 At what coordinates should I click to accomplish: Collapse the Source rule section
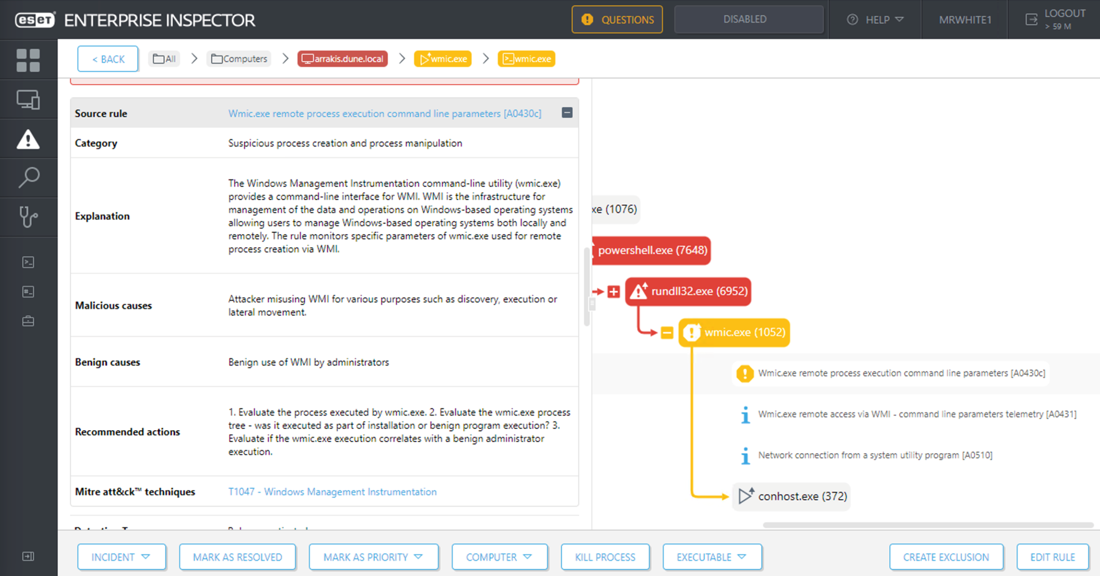(567, 112)
